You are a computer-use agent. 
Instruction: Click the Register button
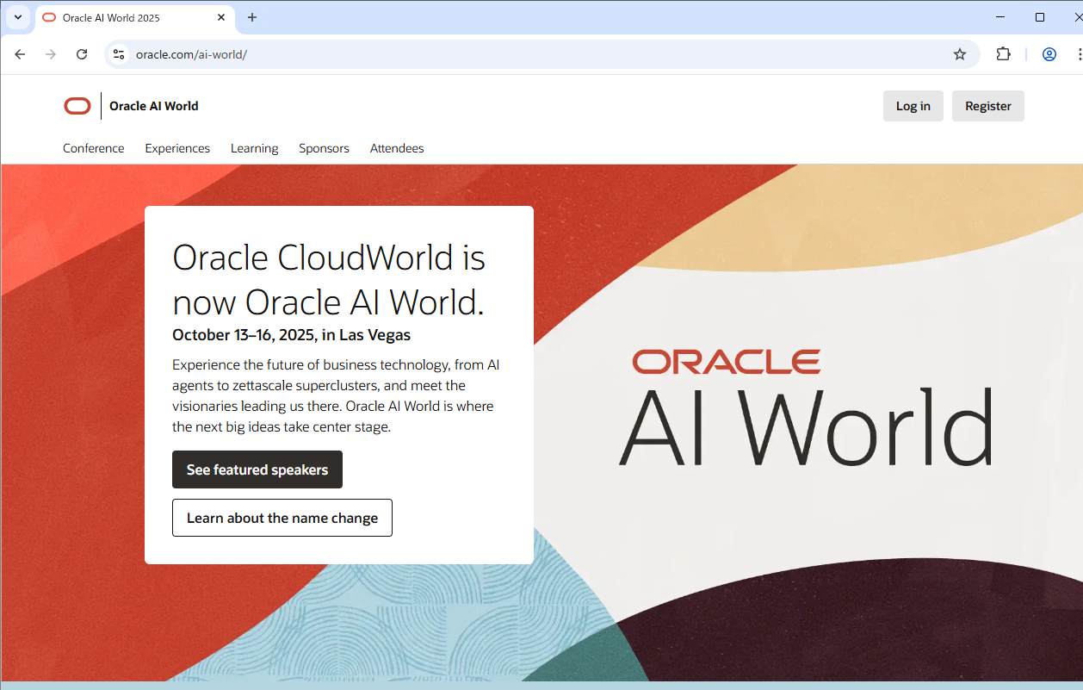point(988,106)
